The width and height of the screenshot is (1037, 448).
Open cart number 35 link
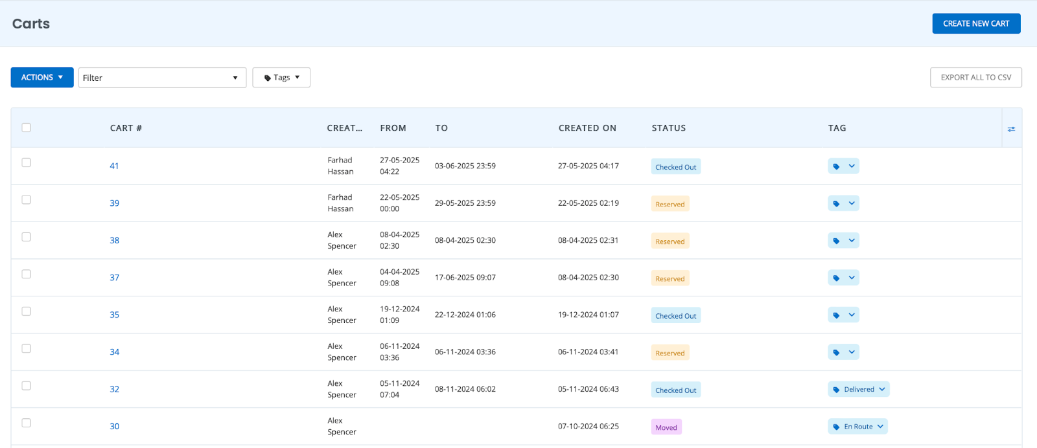tap(114, 315)
